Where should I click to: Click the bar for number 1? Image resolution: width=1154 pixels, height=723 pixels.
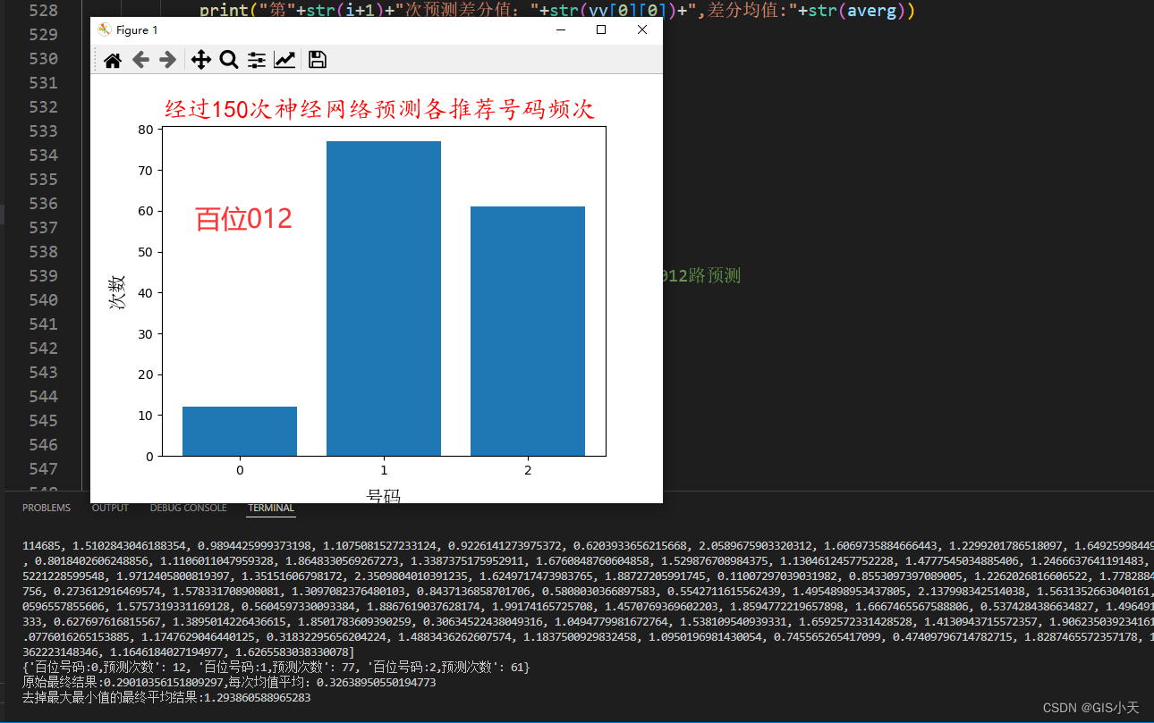(x=384, y=298)
